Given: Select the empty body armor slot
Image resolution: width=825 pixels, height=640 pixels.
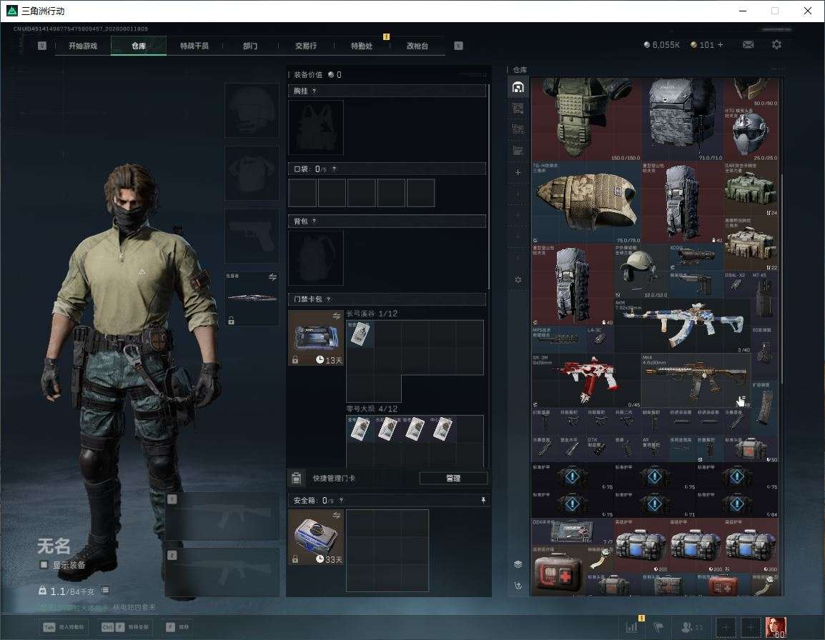Looking at the screenshot, I should (x=252, y=174).
